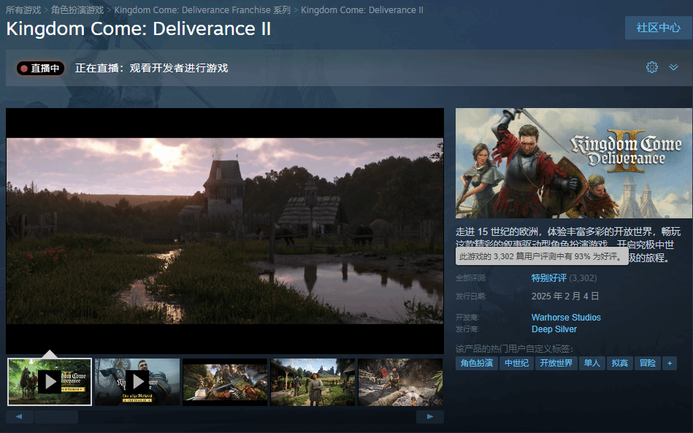Click the release date 2025 年 2 月 4 日

click(x=564, y=296)
